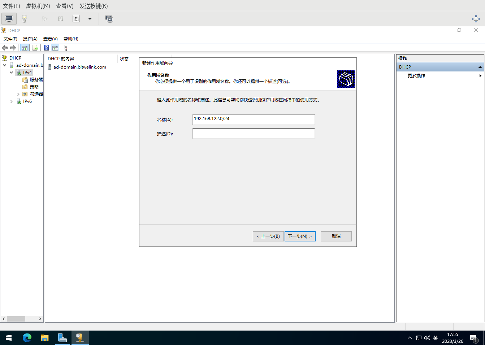Select the ad-domain.b server node in tree
The width and height of the screenshot is (485, 345).
(29, 65)
